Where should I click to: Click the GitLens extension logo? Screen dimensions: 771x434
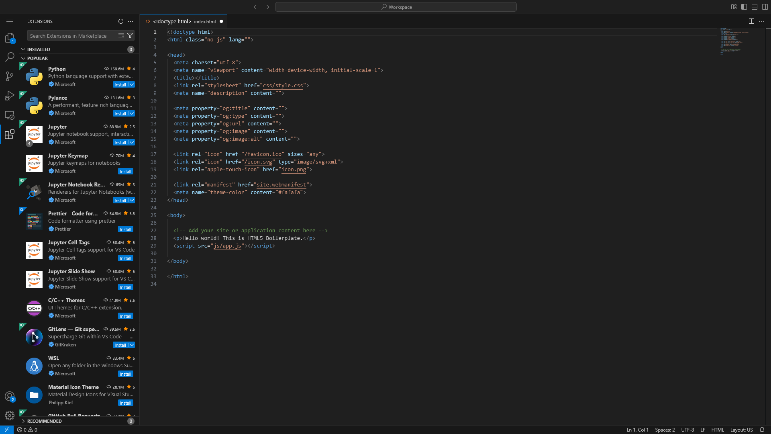tap(34, 337)
